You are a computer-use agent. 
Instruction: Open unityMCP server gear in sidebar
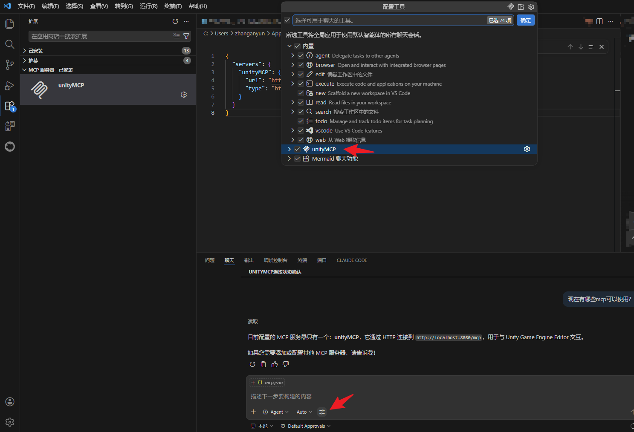point(184,95)
